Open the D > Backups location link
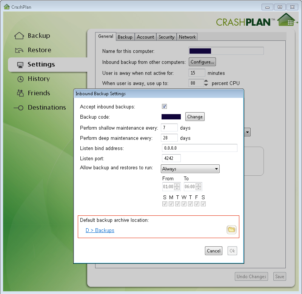 (x=100, y=231)
